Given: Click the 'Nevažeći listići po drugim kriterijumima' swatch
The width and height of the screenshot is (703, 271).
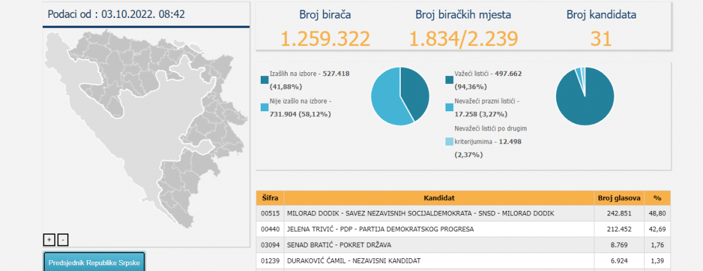Looking at the screenshot, I should pyautogui.click(x=450, y=141).
